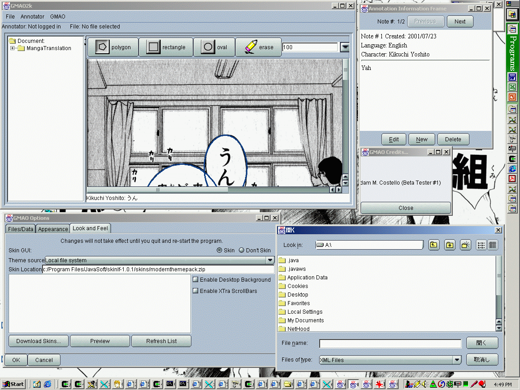Click New annotation button

(422, 139)
